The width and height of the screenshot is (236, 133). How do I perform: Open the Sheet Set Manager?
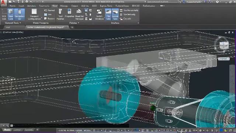pos(79,15)
